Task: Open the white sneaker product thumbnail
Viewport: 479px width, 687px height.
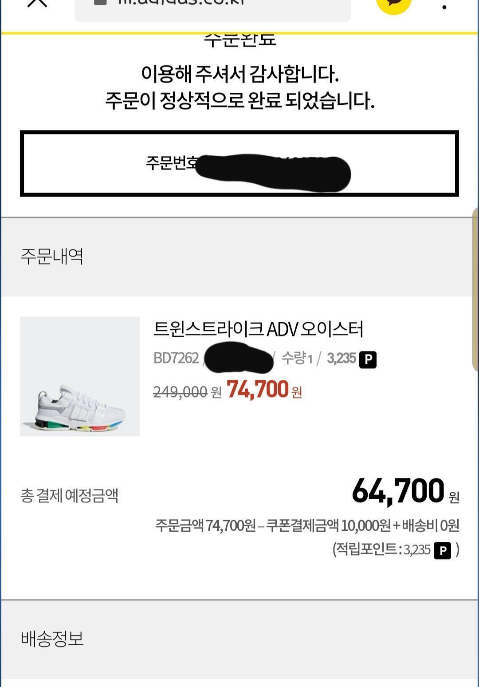Action: tap(80, 376)
